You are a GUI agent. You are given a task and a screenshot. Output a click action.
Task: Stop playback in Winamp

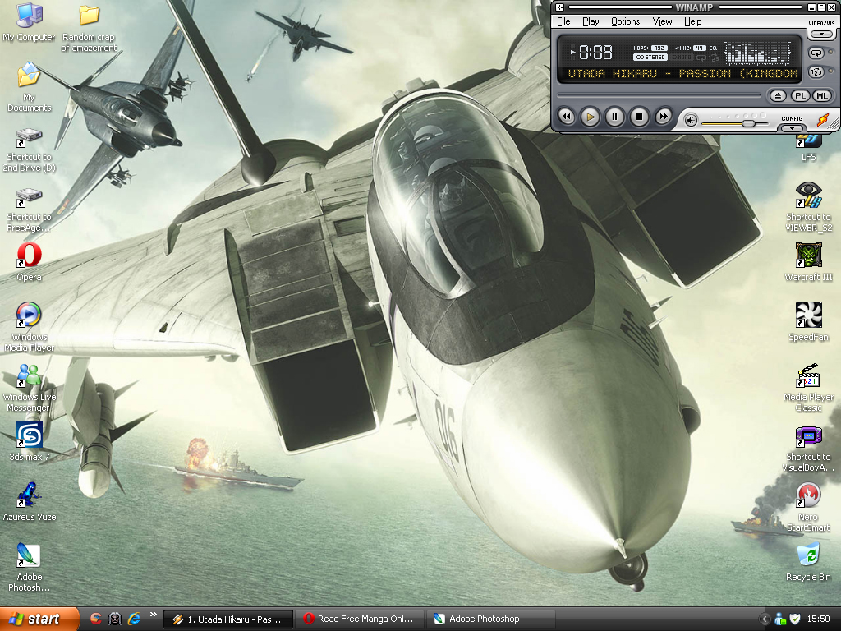[x=639, y=117]
